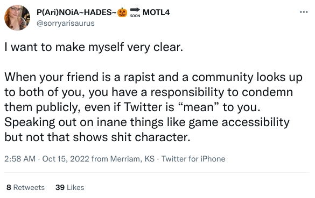The image size is (315, 198).
Task: Open the P(Ari)NOiA~HADES~ display name profile
Action: pos(76,12)
